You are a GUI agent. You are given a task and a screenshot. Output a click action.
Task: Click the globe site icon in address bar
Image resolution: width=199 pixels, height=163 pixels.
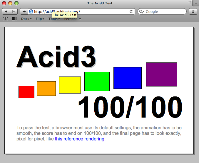point(31,11)
